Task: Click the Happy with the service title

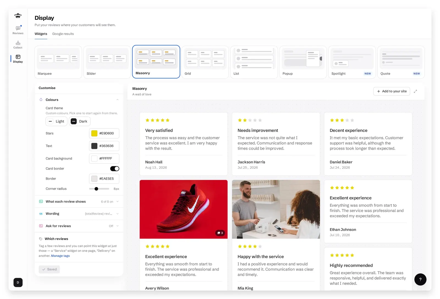Action: (261, 257)
